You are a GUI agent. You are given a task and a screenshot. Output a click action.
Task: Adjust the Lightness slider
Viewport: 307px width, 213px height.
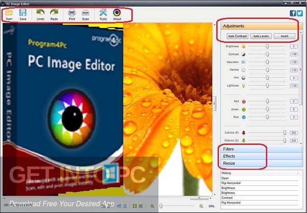[267, 86]
